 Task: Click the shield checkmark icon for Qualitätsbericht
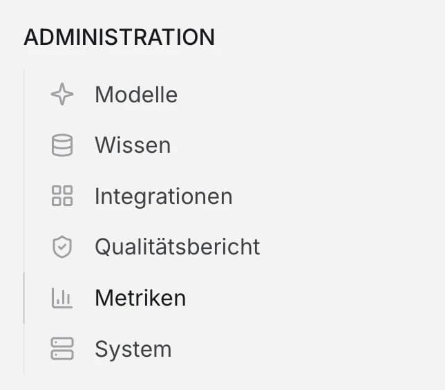point(62,247)
